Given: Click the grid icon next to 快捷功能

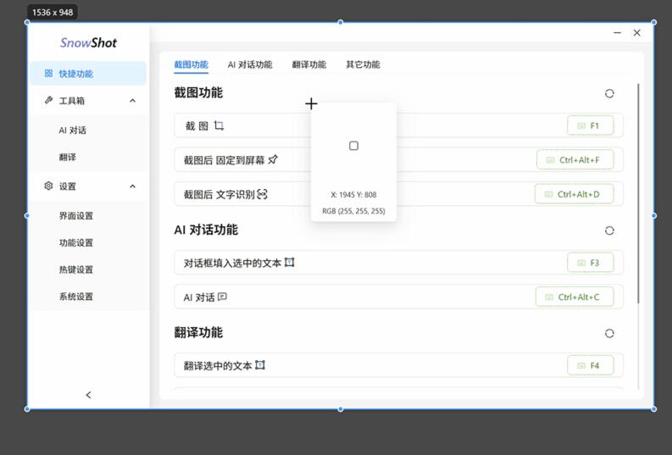Looking at the screenshot, I should (x=48, y=73).
